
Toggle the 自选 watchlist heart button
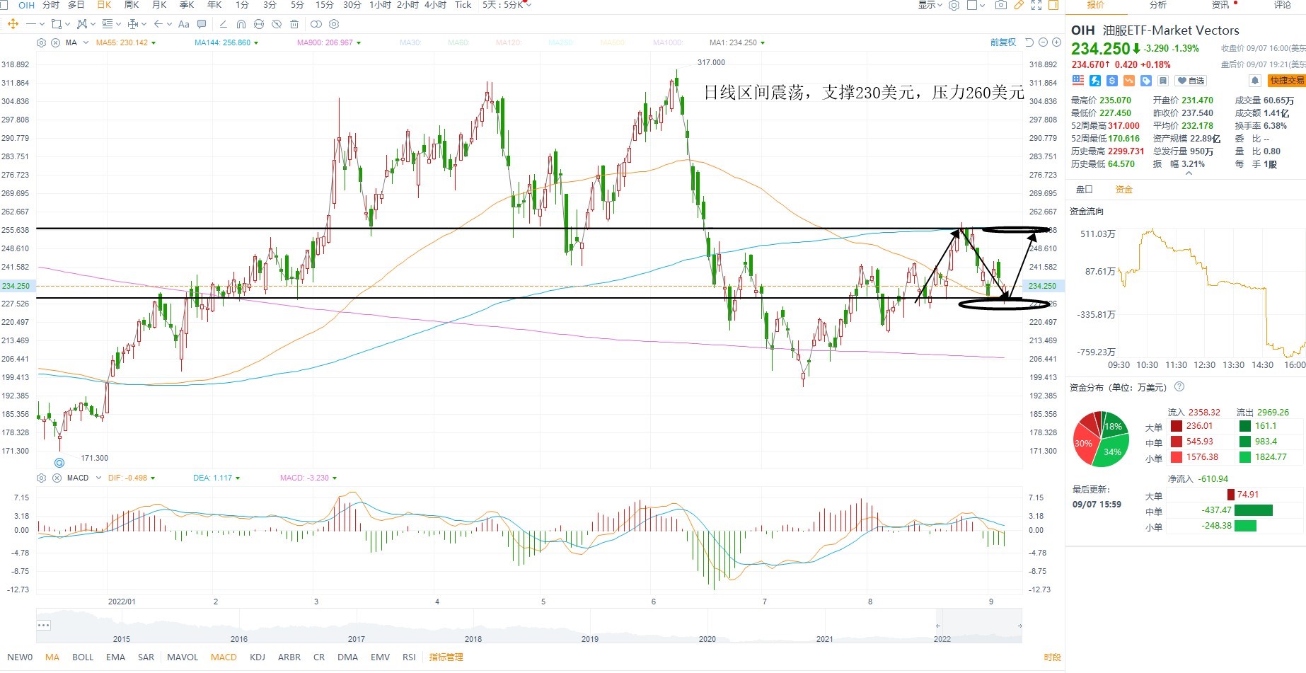coord(1191,81)
